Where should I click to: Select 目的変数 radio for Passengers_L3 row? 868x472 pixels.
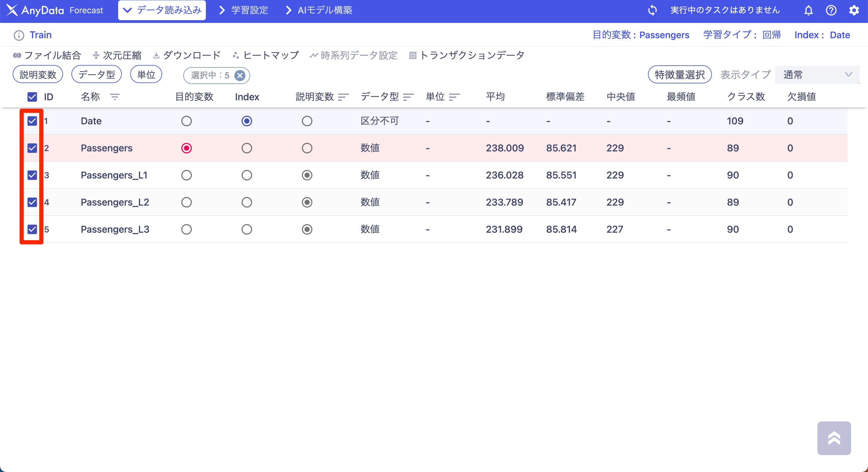coord(186,229)
